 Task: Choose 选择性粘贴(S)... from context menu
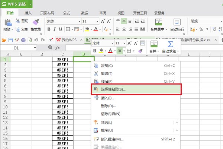coord(136,89)
